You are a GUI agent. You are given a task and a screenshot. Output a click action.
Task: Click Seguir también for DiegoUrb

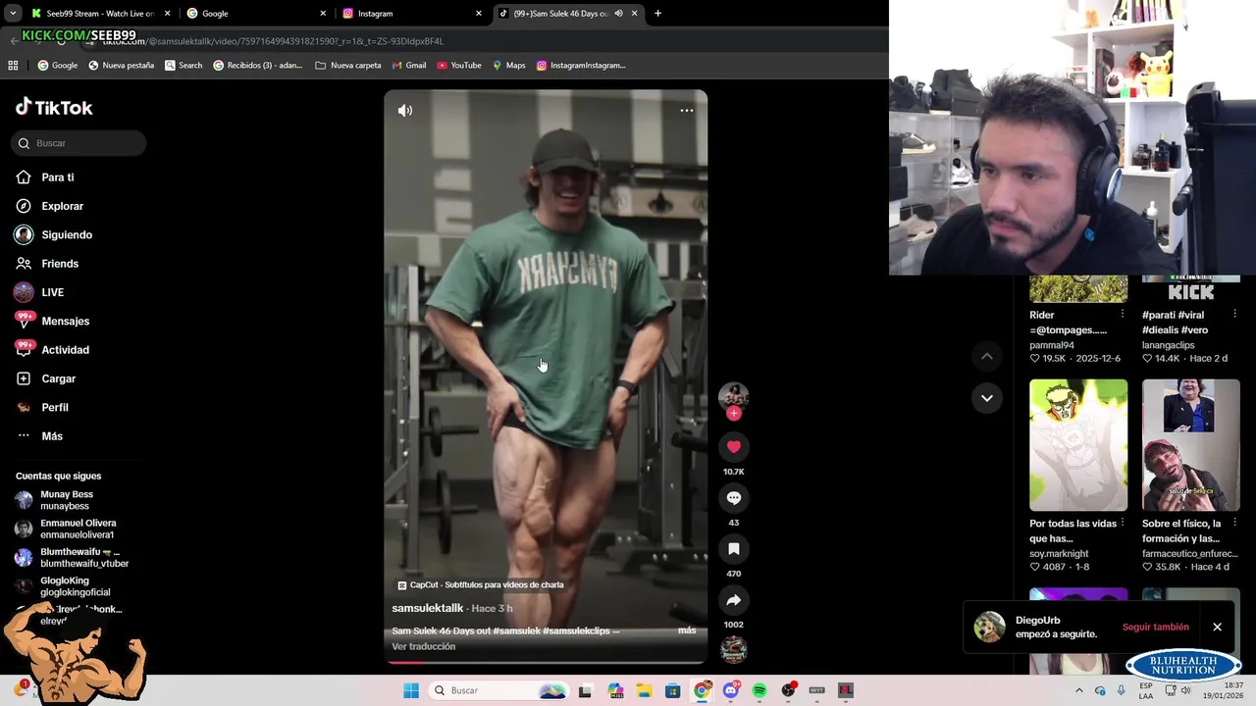coord(1155,627)
